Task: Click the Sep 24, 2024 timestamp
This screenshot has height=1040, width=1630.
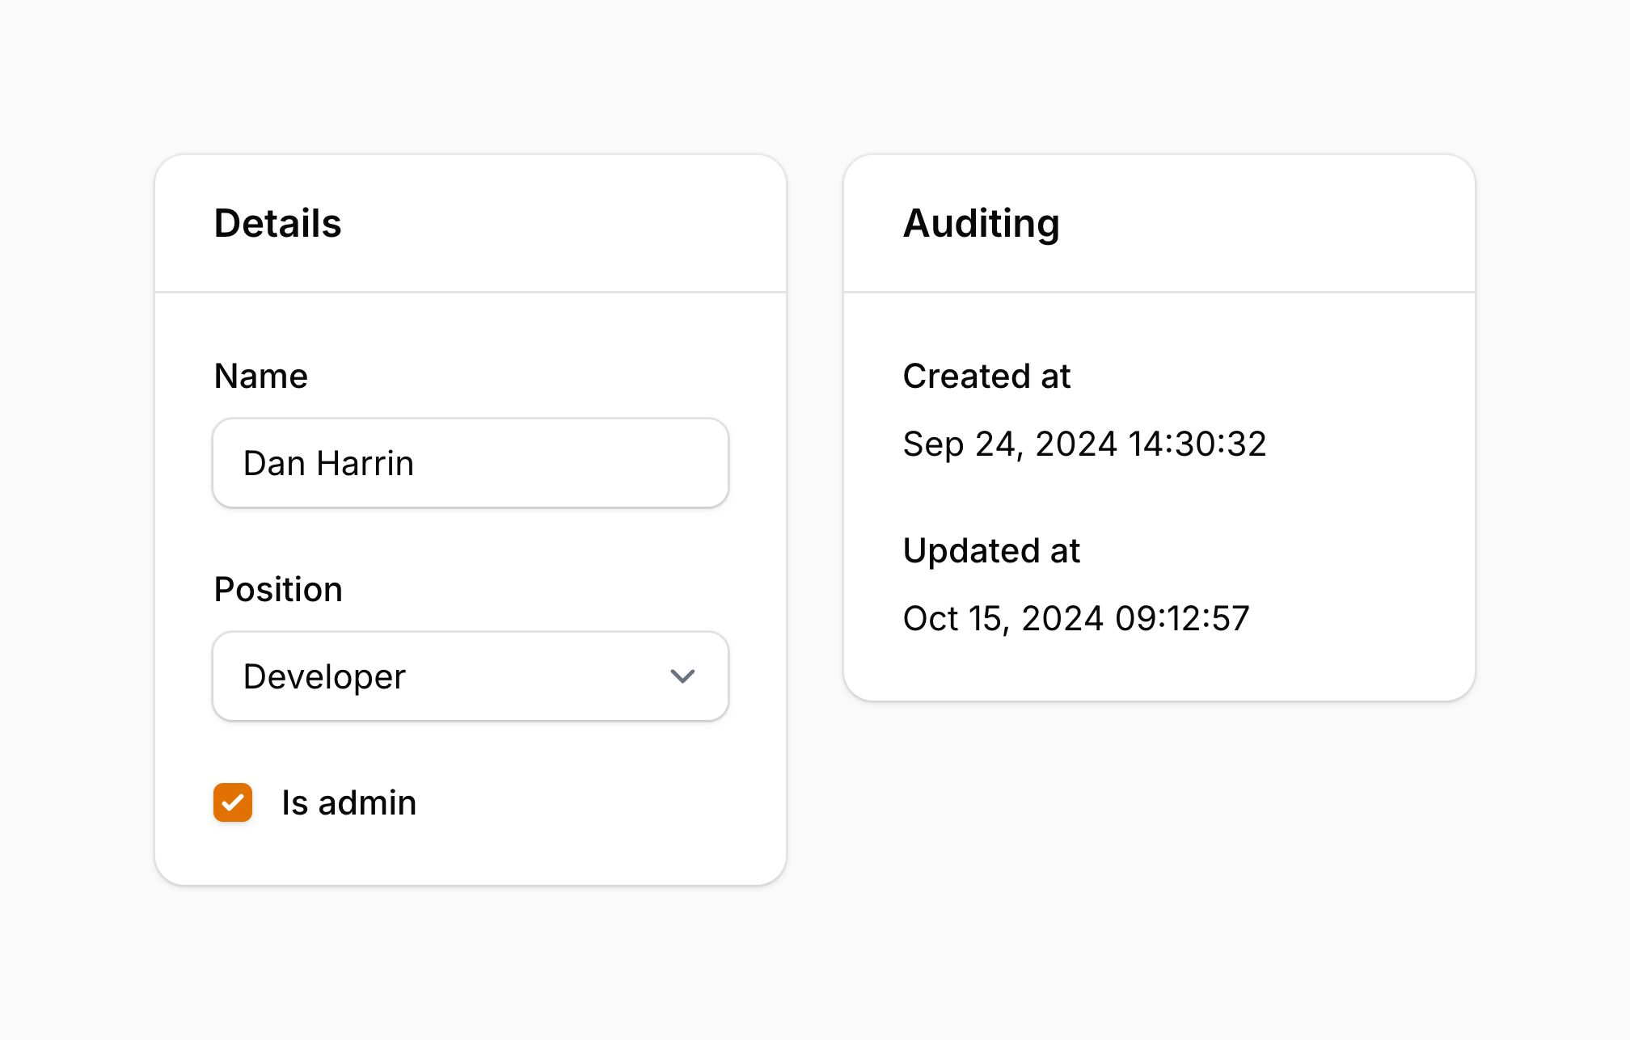Action: pos(1084,444)
